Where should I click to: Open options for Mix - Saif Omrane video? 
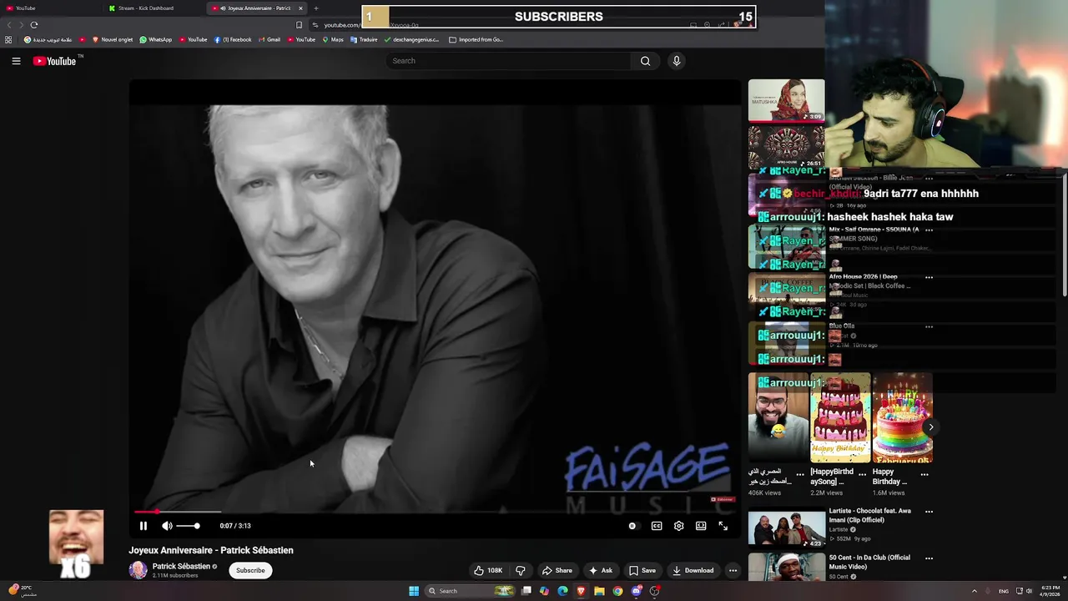[x=929, y=230]
